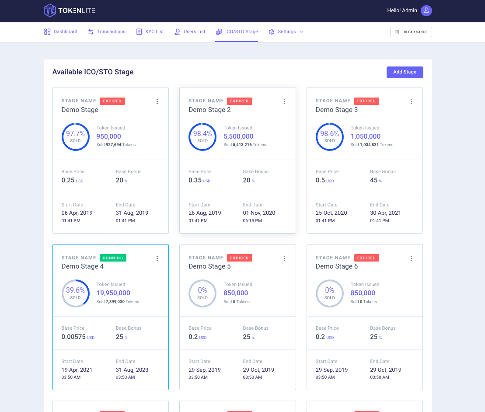The height and width of the screenshot is (412, 485).
Task: Open the three-dot menu for Demo Stage 6
Action: tap(412, 258)
